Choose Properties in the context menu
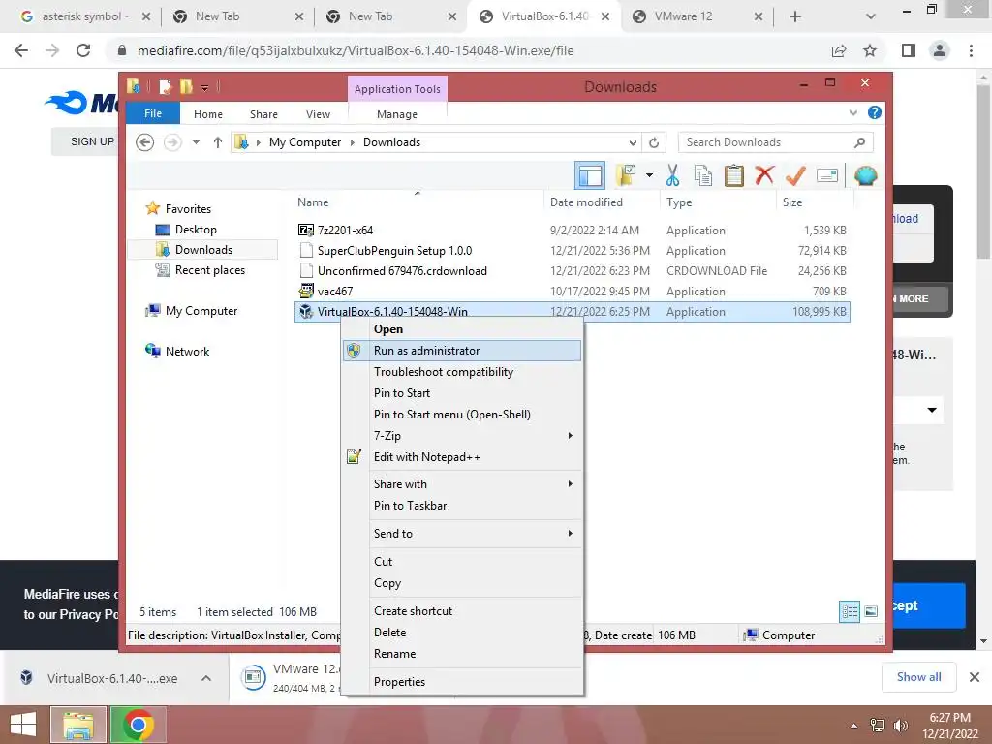This screenshot has width=992, height=744. (462, 681)
